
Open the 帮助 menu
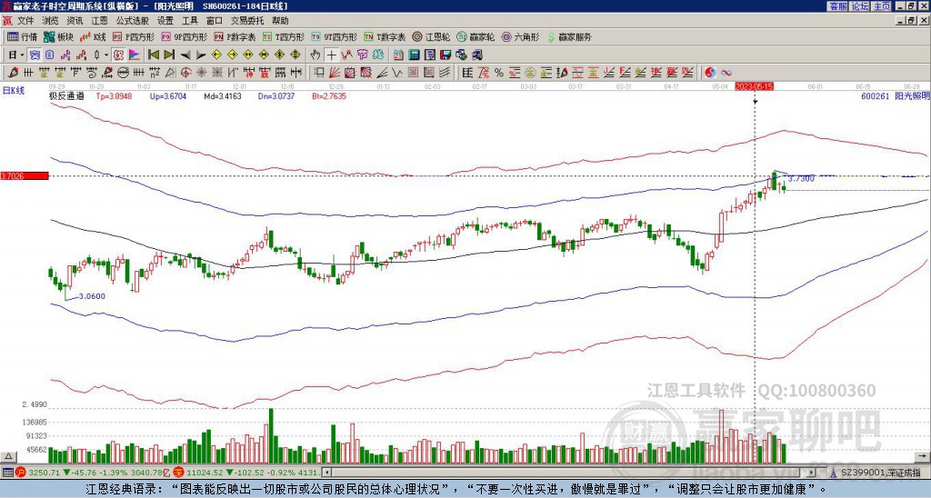coord(280,21)
